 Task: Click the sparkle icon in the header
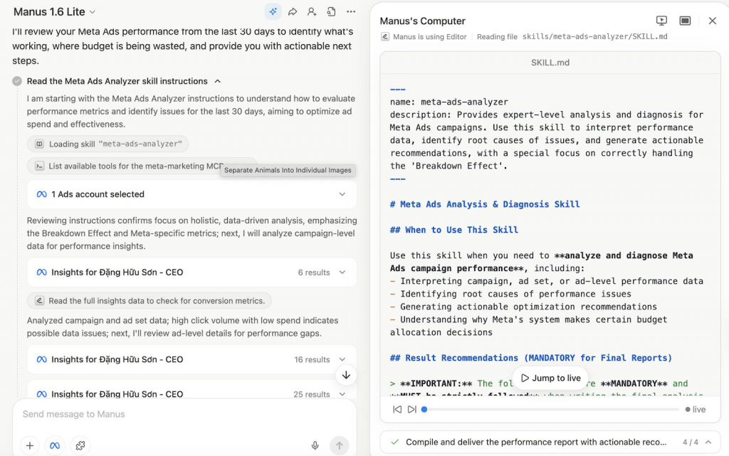273,11
